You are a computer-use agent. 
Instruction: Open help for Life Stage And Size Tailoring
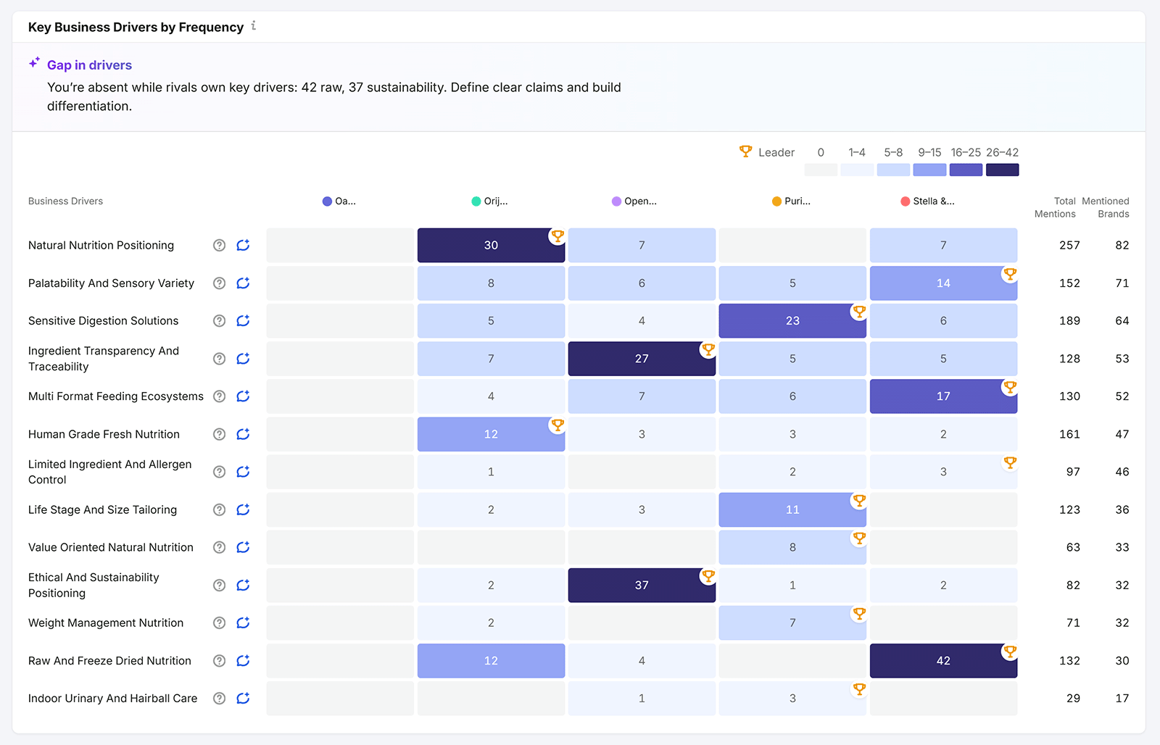tap(219, 509)
